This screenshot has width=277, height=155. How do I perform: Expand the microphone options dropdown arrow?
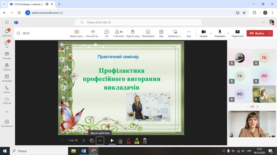tap(228, 33)
